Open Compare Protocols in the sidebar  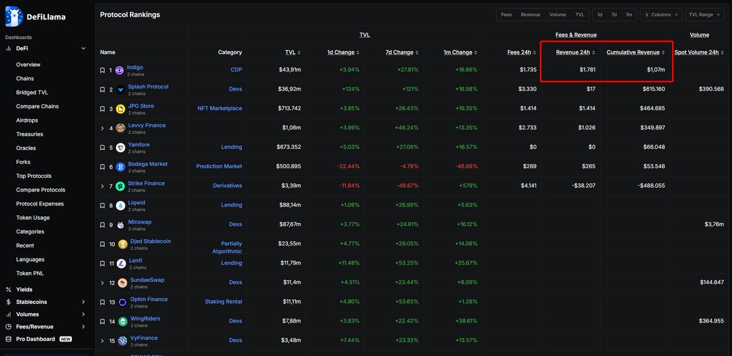tap(40, 190)
